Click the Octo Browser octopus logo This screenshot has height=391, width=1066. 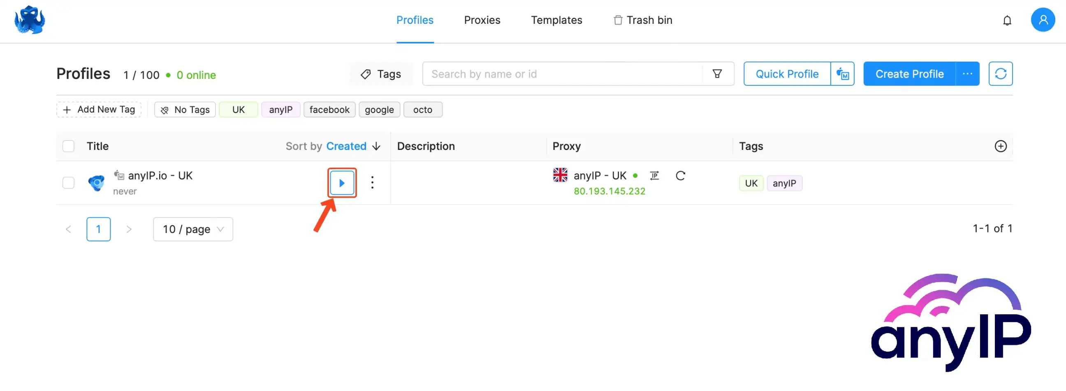pyautogui.click(x=29, y=19)
